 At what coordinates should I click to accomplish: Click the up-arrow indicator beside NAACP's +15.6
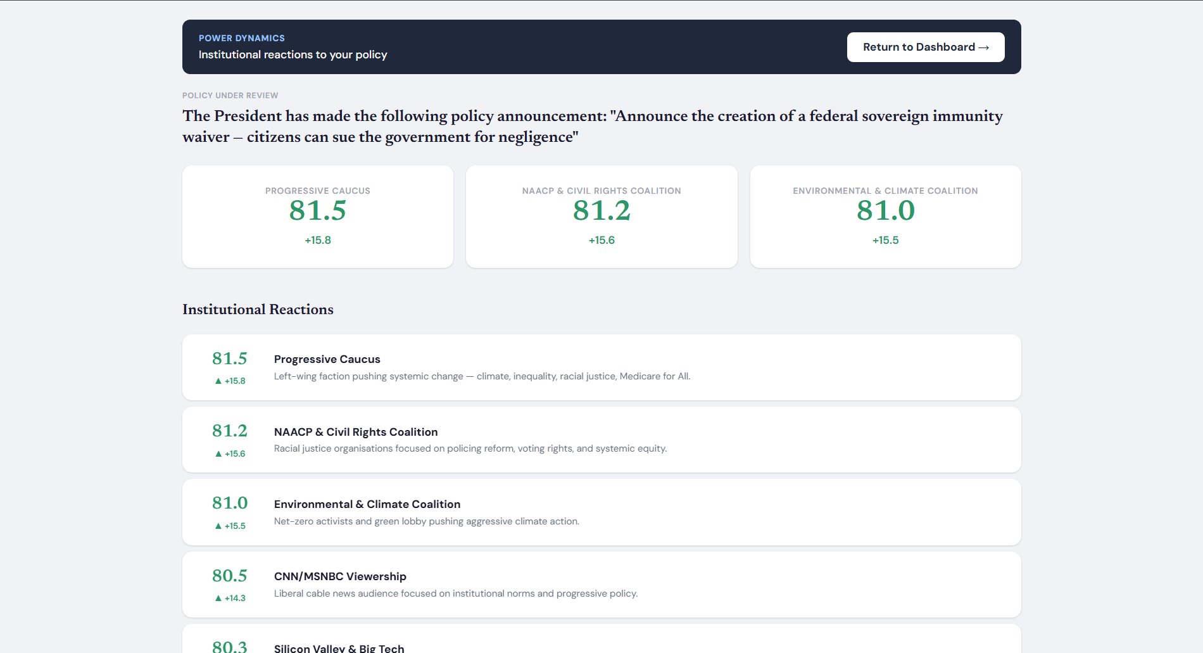click(x=218, y=453)
